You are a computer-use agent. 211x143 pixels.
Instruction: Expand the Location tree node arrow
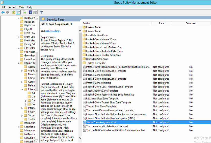(x=18, y=127)
